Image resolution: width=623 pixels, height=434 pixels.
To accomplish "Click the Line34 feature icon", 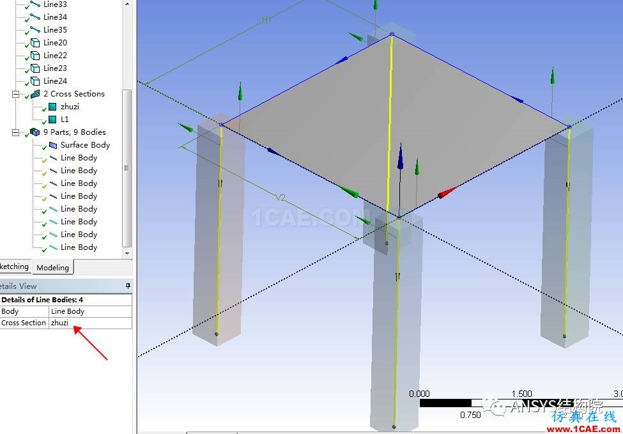I will (x=35, y=17).
